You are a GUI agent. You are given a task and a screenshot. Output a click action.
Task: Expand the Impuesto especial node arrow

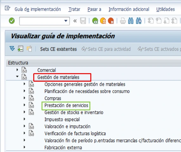coord(24,119)
